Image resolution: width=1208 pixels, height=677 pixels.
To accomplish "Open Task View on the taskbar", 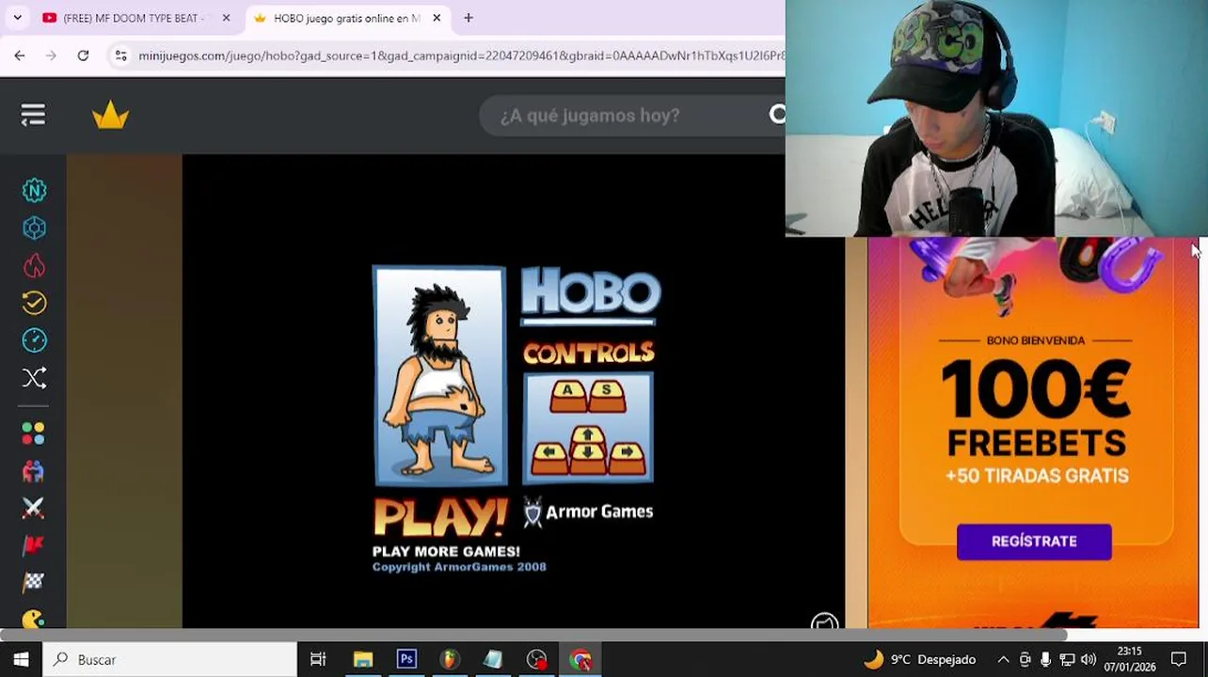I will 318,659.
